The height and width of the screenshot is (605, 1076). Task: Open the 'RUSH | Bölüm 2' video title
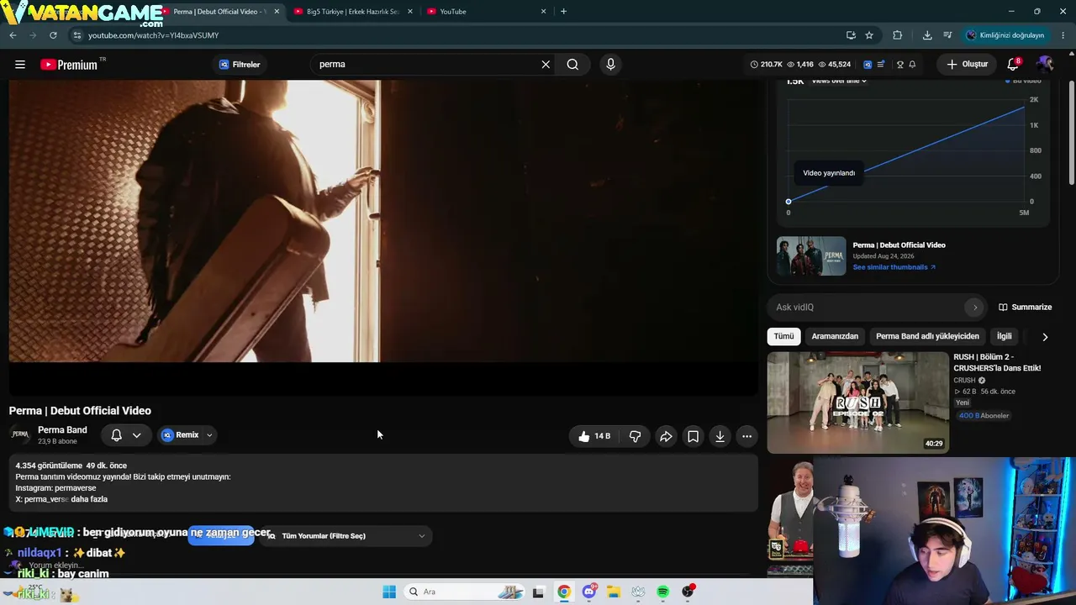click(997, 362)
